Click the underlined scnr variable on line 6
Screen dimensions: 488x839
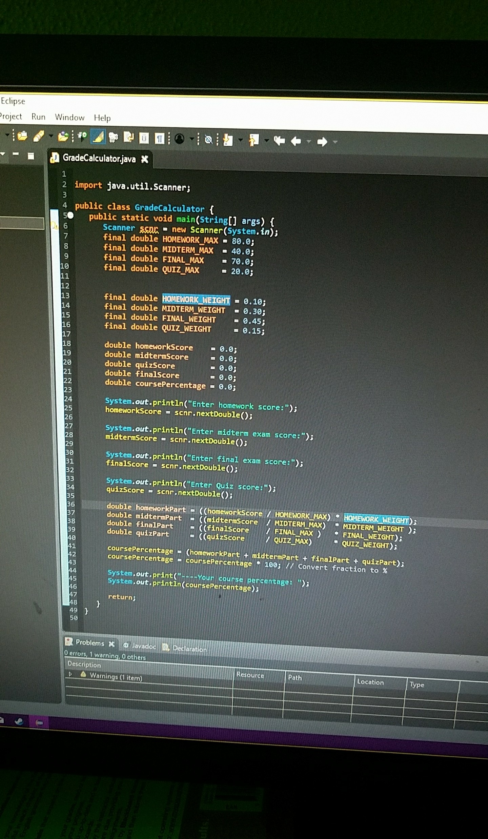[149, 229]
